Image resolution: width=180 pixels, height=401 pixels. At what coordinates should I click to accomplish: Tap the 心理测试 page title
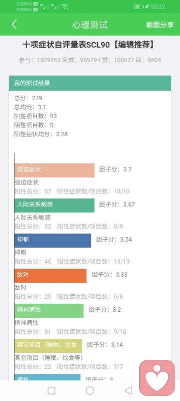click(x=90, y=25)
